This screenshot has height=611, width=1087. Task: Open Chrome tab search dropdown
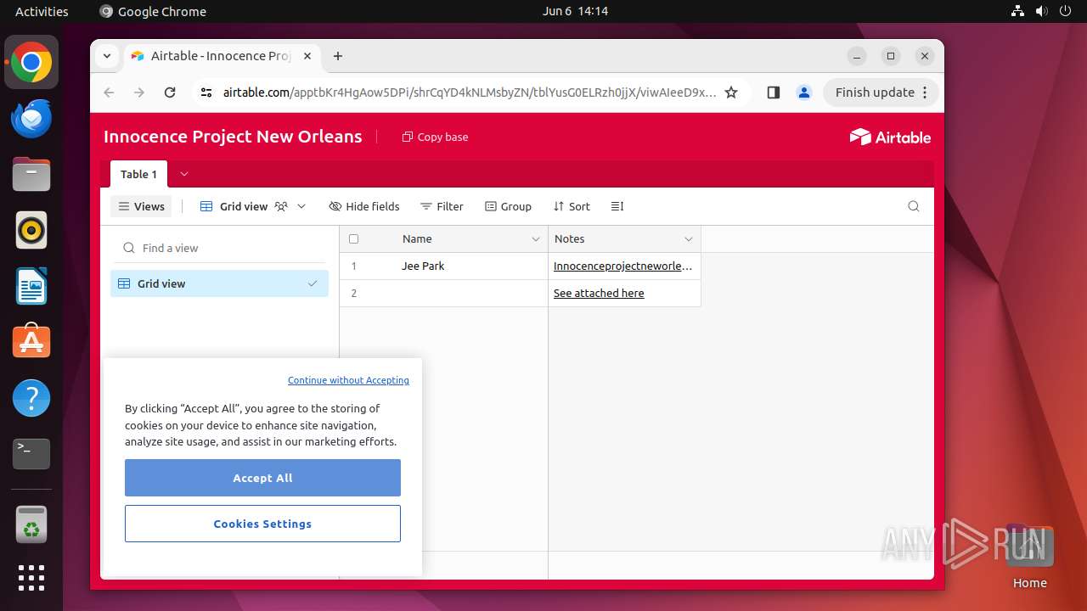pyautogui.click(x=107, y=56)
